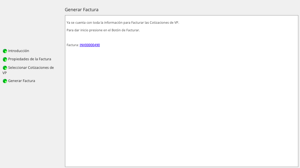The height and width of the screenshot is (168, 300).
Task: Click the 'Factura:' label
Action: (73, 45)
